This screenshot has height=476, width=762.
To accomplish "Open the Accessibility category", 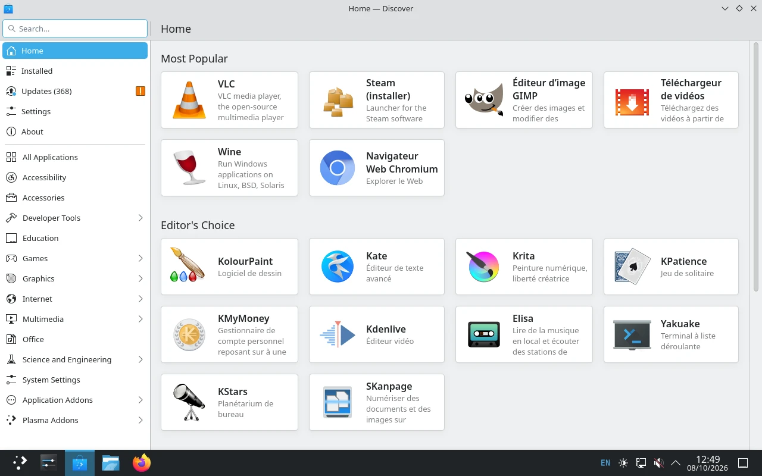I will 75,177.
